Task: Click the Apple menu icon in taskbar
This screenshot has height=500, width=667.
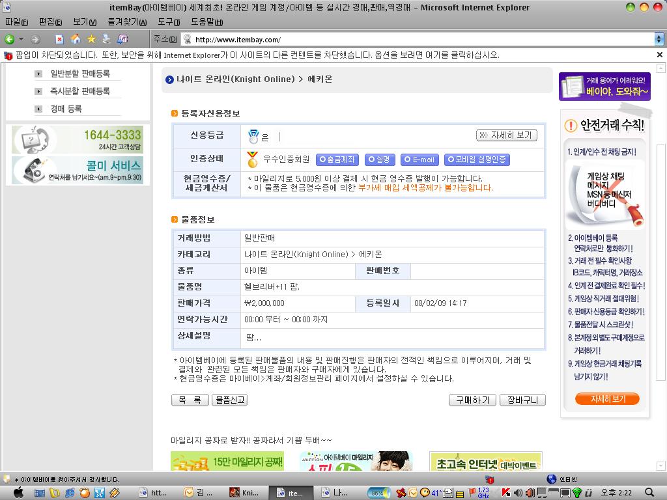Action: pos(19,493)
